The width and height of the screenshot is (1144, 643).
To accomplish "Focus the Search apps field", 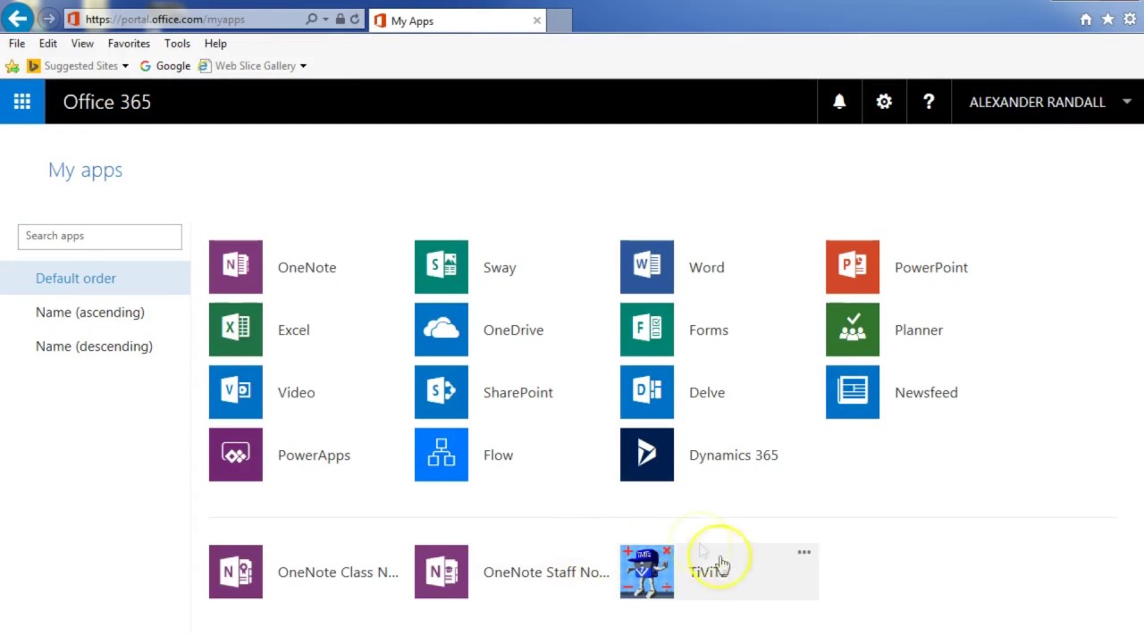I will click(x=99, y=236).
